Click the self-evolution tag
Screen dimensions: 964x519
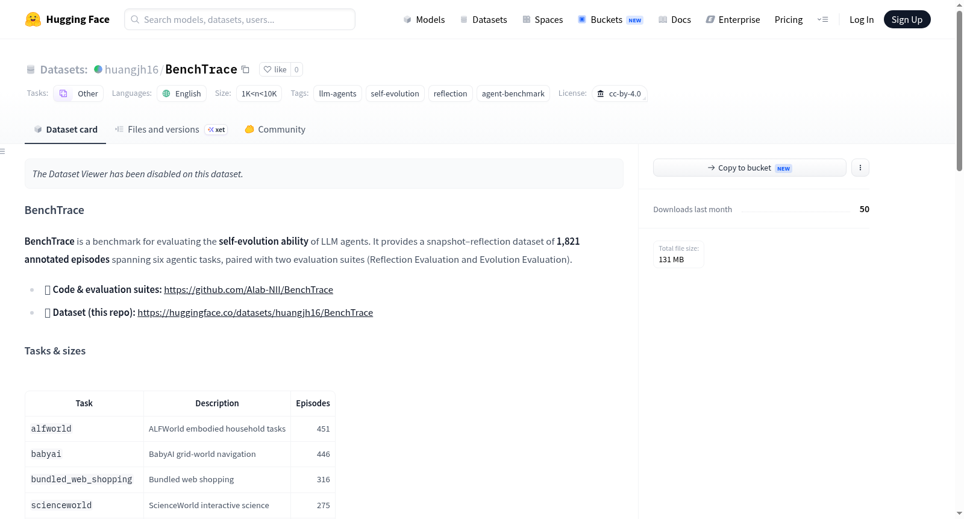(395, 93)
